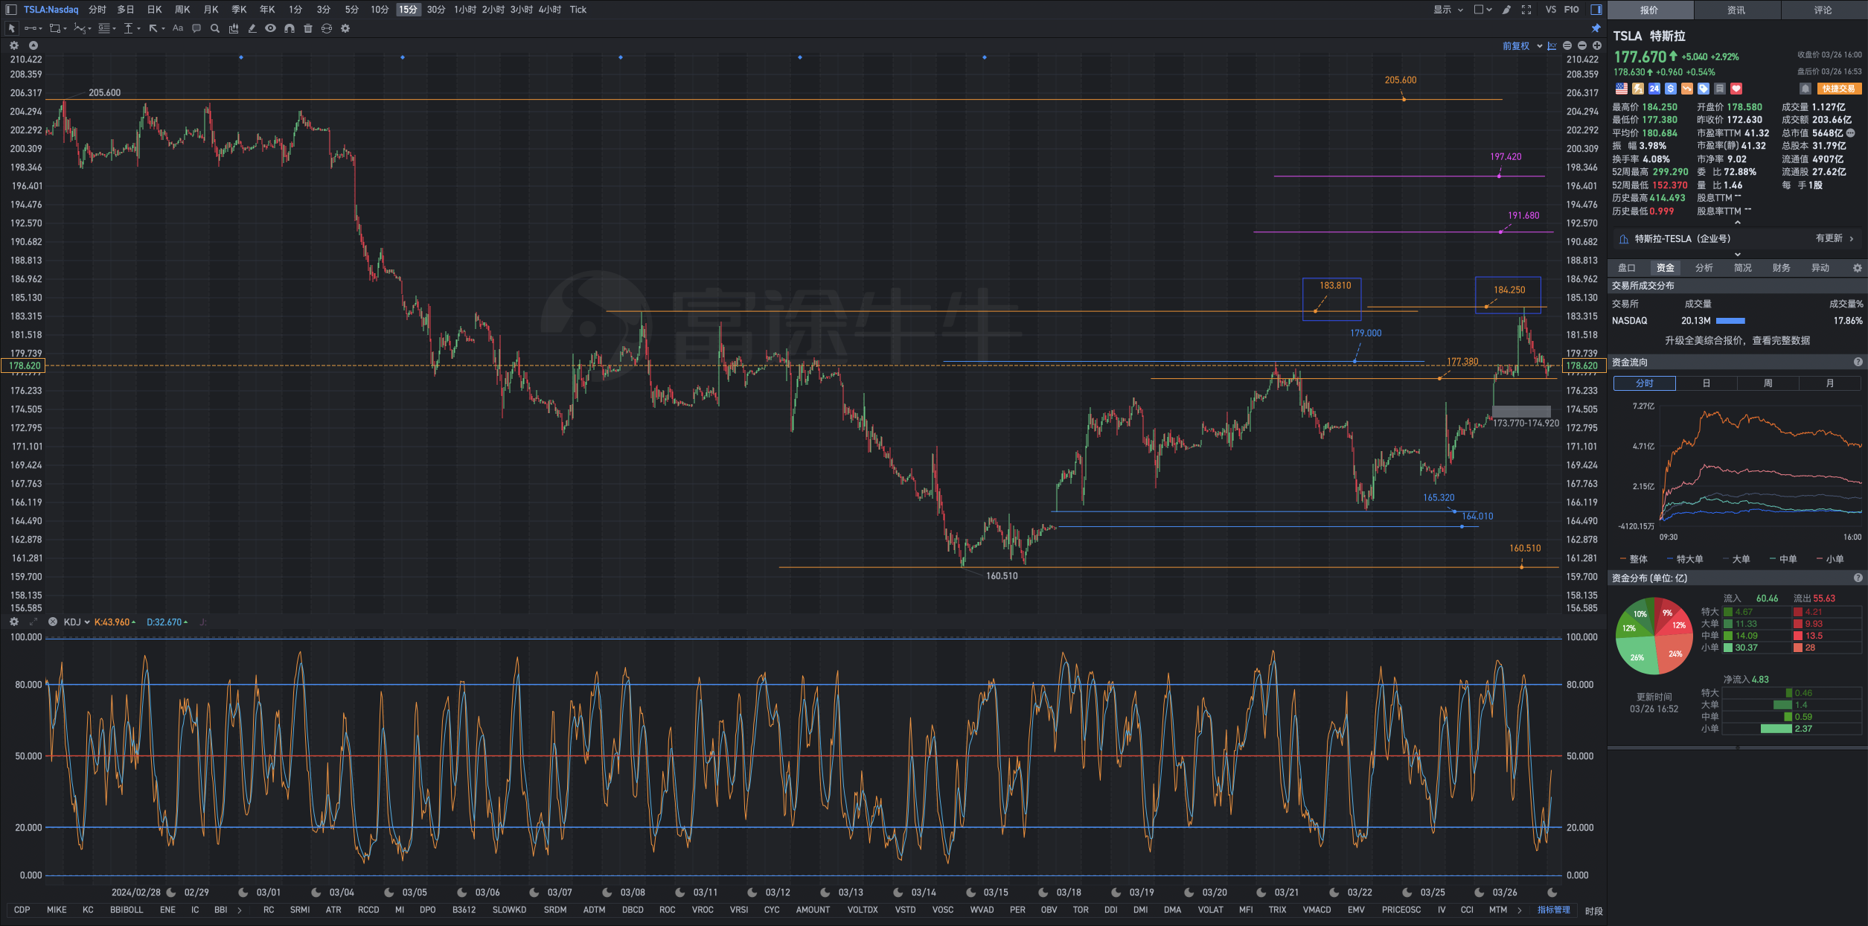Screen dimensions: 1868x926
Task: Open the text annotation (Aa) tool
Action: pos(178,28)
